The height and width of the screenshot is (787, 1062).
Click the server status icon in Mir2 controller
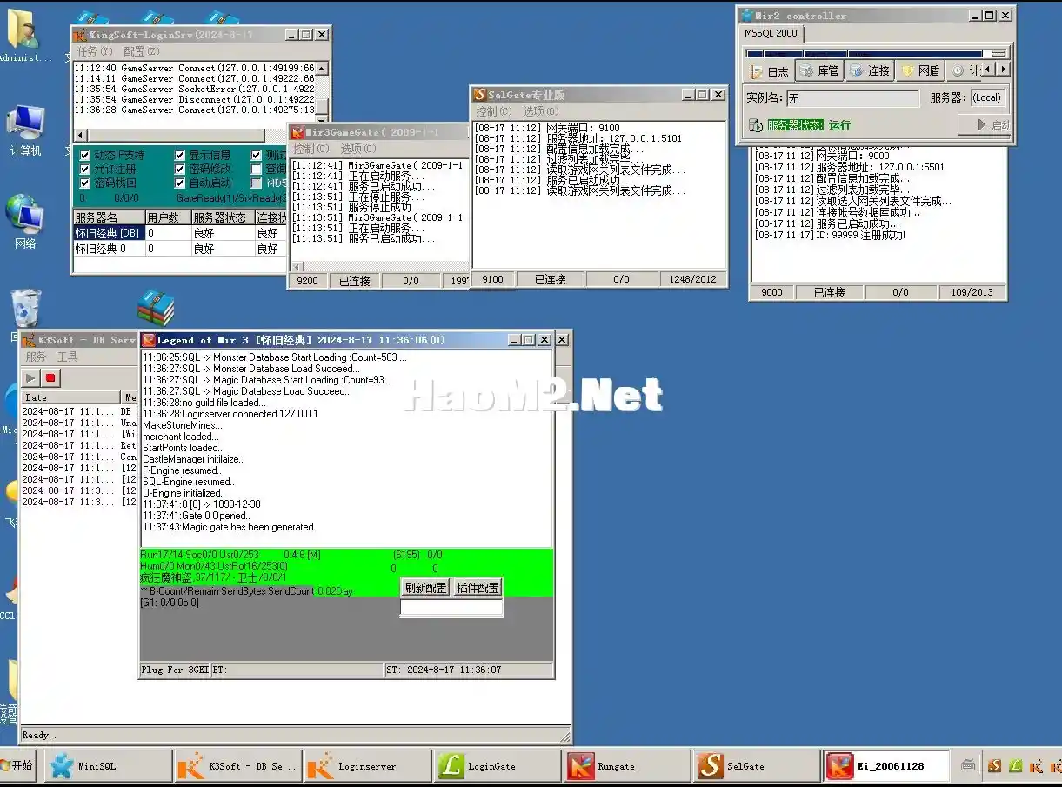tap(754, 125)
